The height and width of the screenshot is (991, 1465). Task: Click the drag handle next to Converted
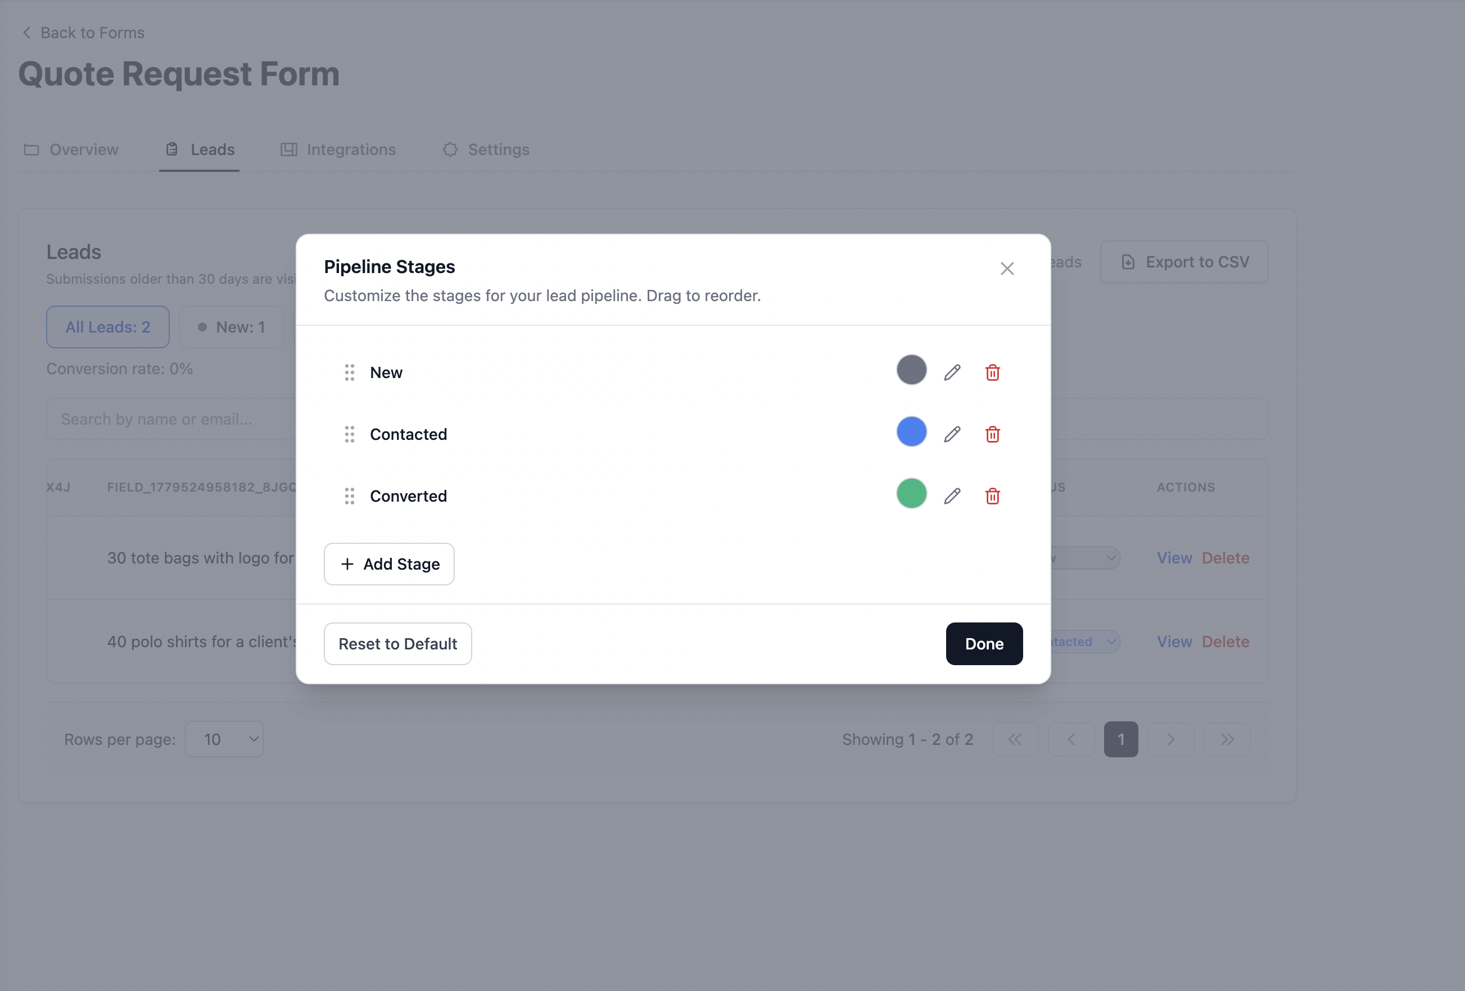pyautogui.click(x=349, y=496)
